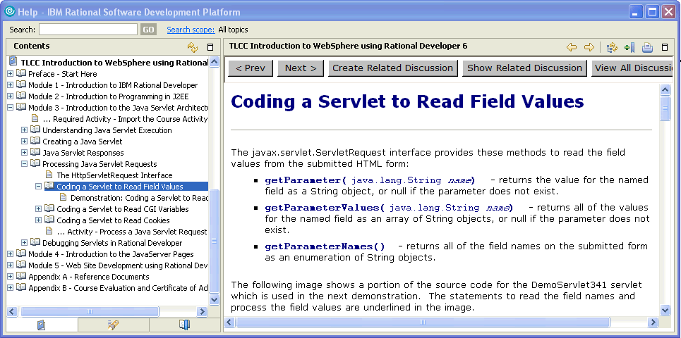Click the Help window title bar app icon

point(10,12)
